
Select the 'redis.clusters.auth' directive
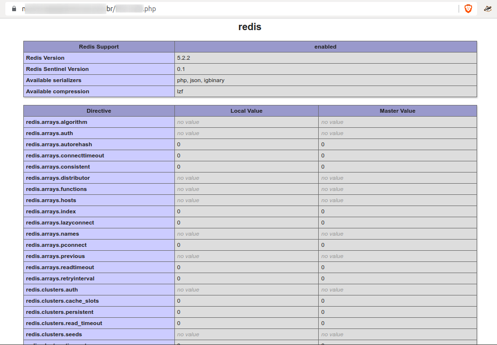pos(52,290)
